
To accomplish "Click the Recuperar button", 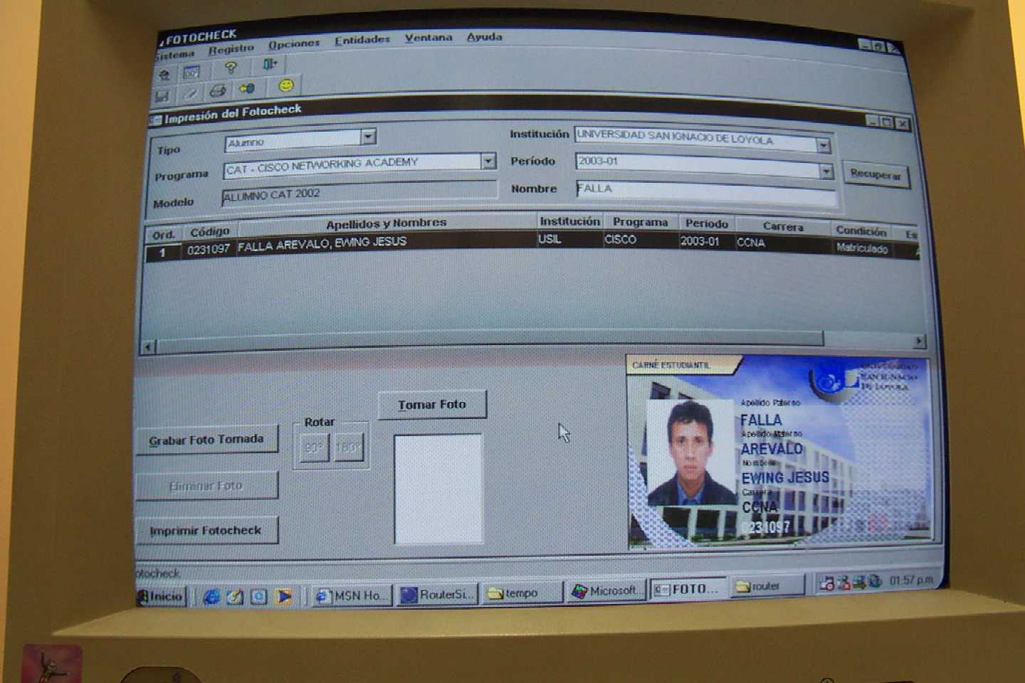I will pyautogui.click(x=876, y=175).
